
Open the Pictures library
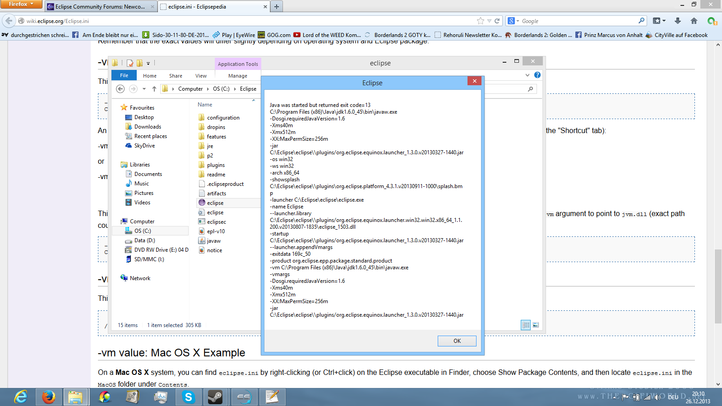tap(139, 193)
